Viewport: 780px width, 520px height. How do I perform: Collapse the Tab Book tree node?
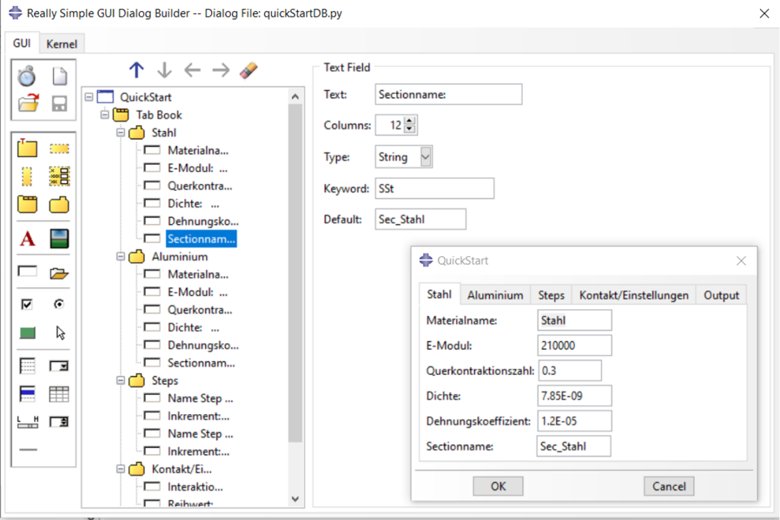click(105, 115)
